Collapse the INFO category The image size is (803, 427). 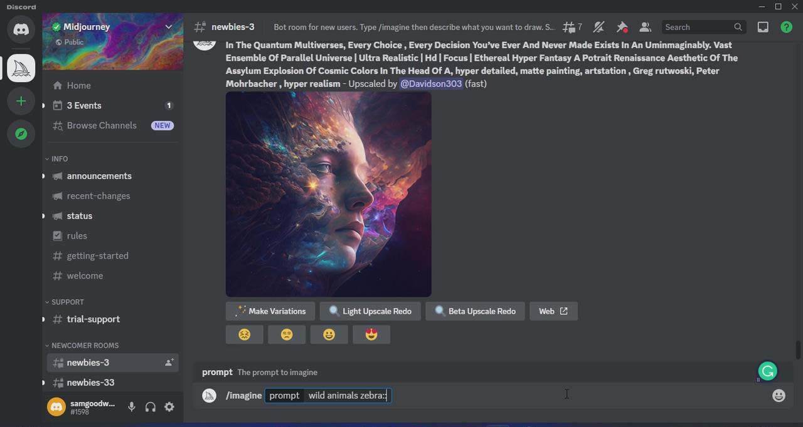pos(58,158)
